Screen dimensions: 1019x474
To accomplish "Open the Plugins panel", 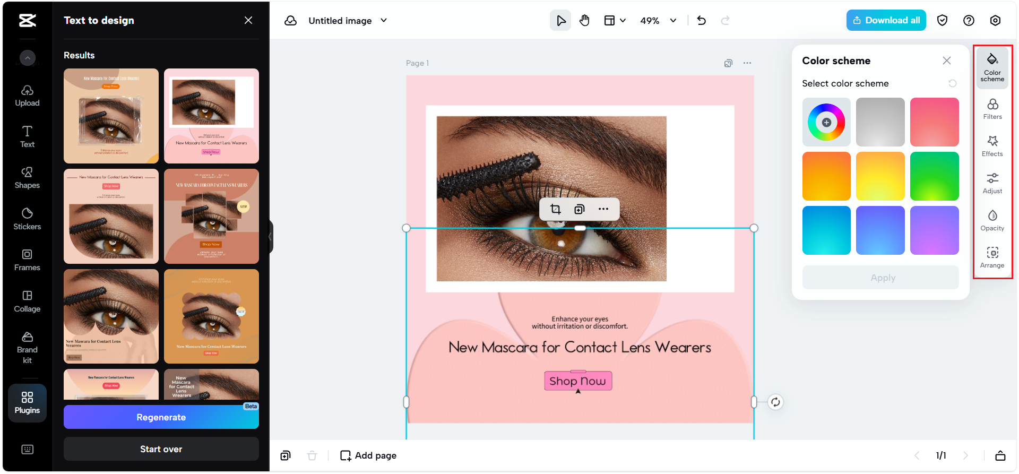I will 27,403.
